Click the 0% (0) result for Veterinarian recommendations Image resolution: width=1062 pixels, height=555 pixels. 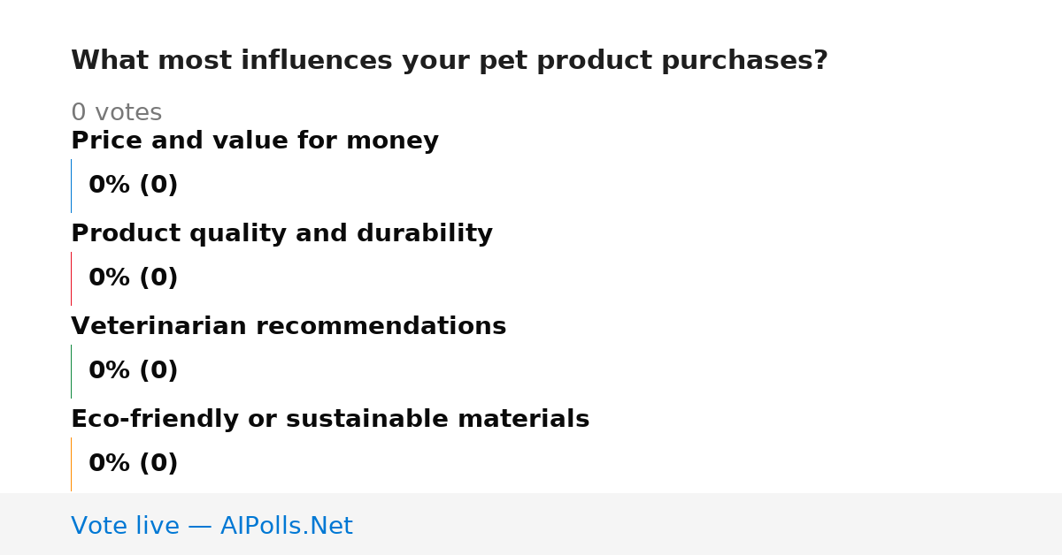point(134,371)
